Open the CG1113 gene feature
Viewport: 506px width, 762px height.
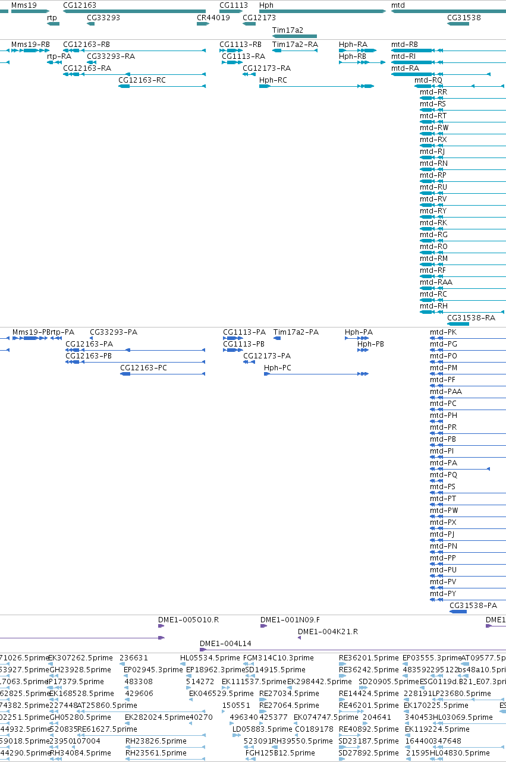coord(230,11)
